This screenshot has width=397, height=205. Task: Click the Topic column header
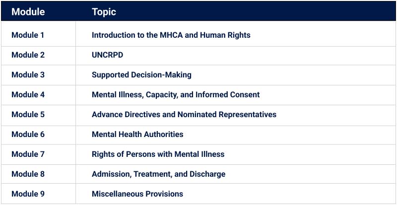point(104,12)
